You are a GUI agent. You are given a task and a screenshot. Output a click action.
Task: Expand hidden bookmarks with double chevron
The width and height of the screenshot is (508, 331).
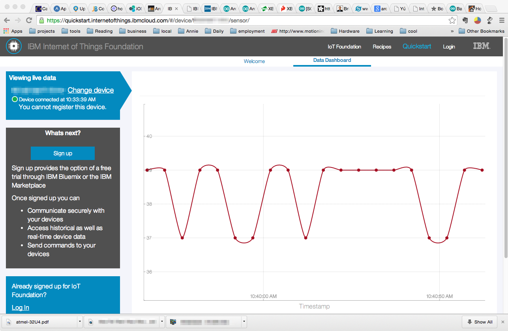[452, 31]
